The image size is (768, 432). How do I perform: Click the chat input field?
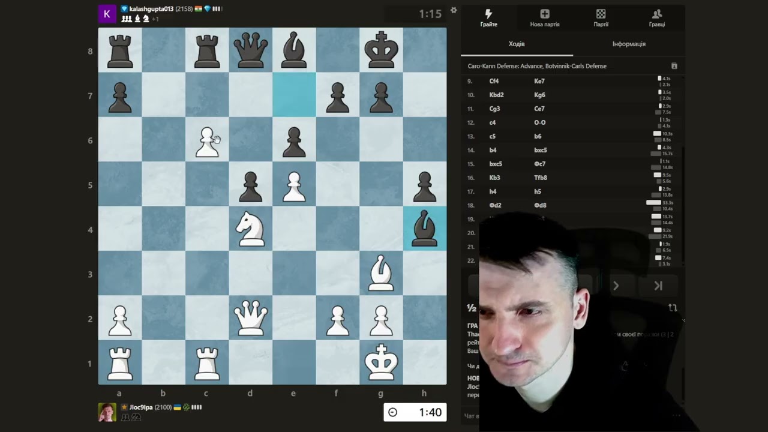click(x=471, y=416)
